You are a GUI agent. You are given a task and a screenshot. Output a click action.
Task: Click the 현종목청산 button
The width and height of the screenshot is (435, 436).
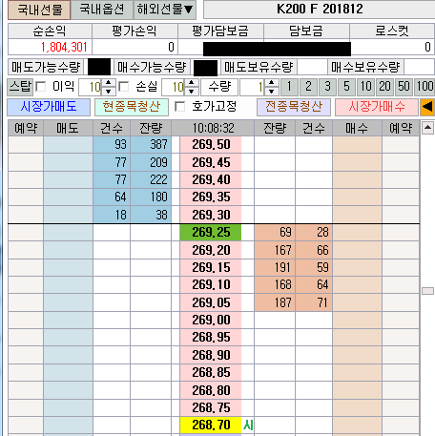[132, 107]
